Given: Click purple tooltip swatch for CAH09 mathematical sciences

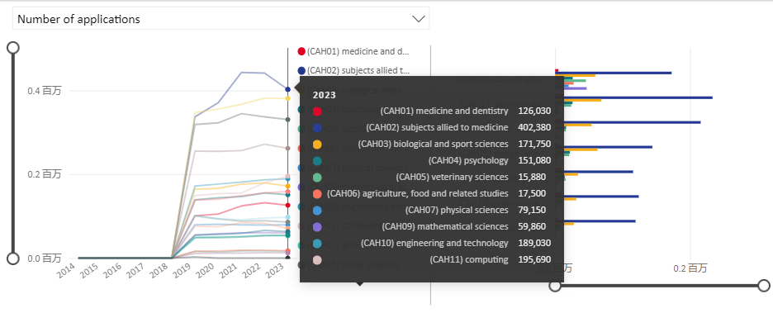Looking at the screenshot, I should [317, 227].
